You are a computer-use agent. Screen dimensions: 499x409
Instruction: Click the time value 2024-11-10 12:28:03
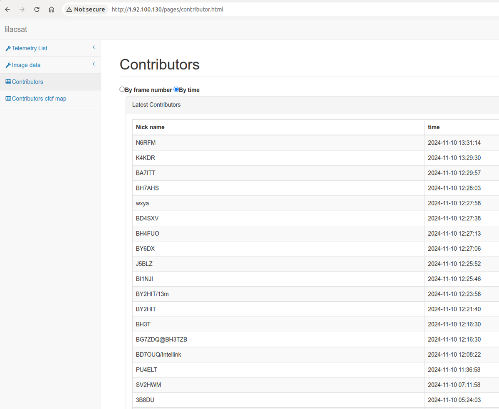click(454, 188)
